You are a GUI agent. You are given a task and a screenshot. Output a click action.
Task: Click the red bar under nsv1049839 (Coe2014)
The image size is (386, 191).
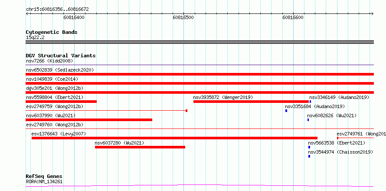click(x=200, y=83)
